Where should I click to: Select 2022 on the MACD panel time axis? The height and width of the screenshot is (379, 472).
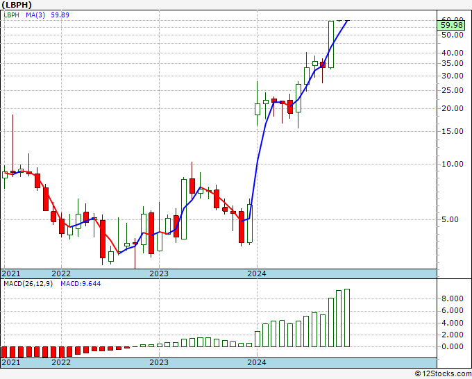point(61,362)
